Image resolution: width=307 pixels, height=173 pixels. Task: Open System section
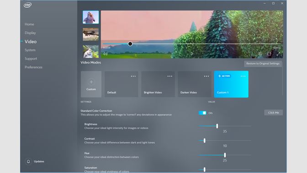coord(30,50)
